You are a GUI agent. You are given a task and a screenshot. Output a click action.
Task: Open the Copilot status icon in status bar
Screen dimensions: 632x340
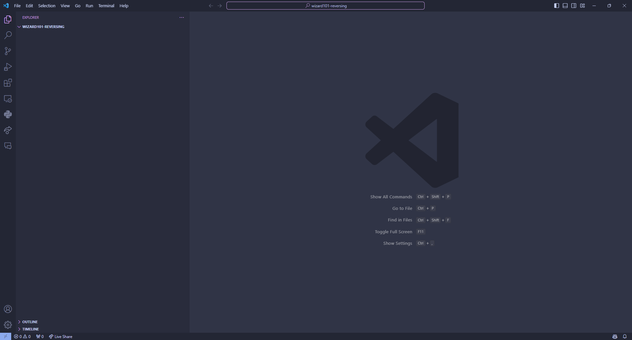tap(615, 336)
